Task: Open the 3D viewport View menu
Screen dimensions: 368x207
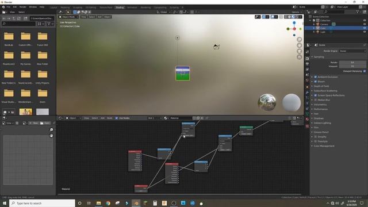Action: tap(83, 17)
